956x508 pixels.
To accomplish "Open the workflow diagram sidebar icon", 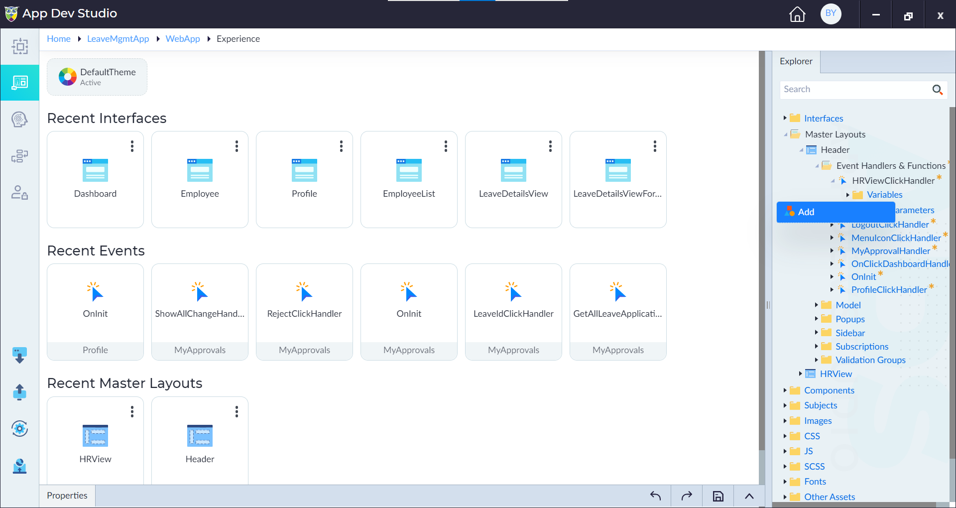I will click(x=20, y=156).
